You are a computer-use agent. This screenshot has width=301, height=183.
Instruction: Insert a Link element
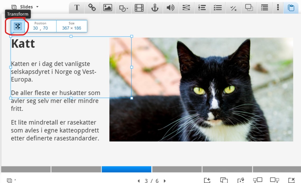[x=92, y=8]
